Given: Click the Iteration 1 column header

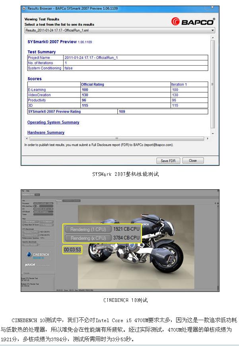Looking at the screenshot, I should 179,85.
